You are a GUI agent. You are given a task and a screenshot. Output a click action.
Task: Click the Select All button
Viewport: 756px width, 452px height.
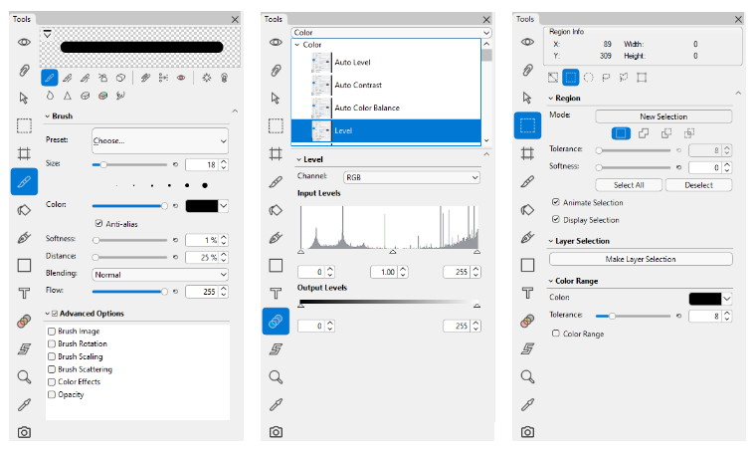pyautogui.click(x=629, y=185)
